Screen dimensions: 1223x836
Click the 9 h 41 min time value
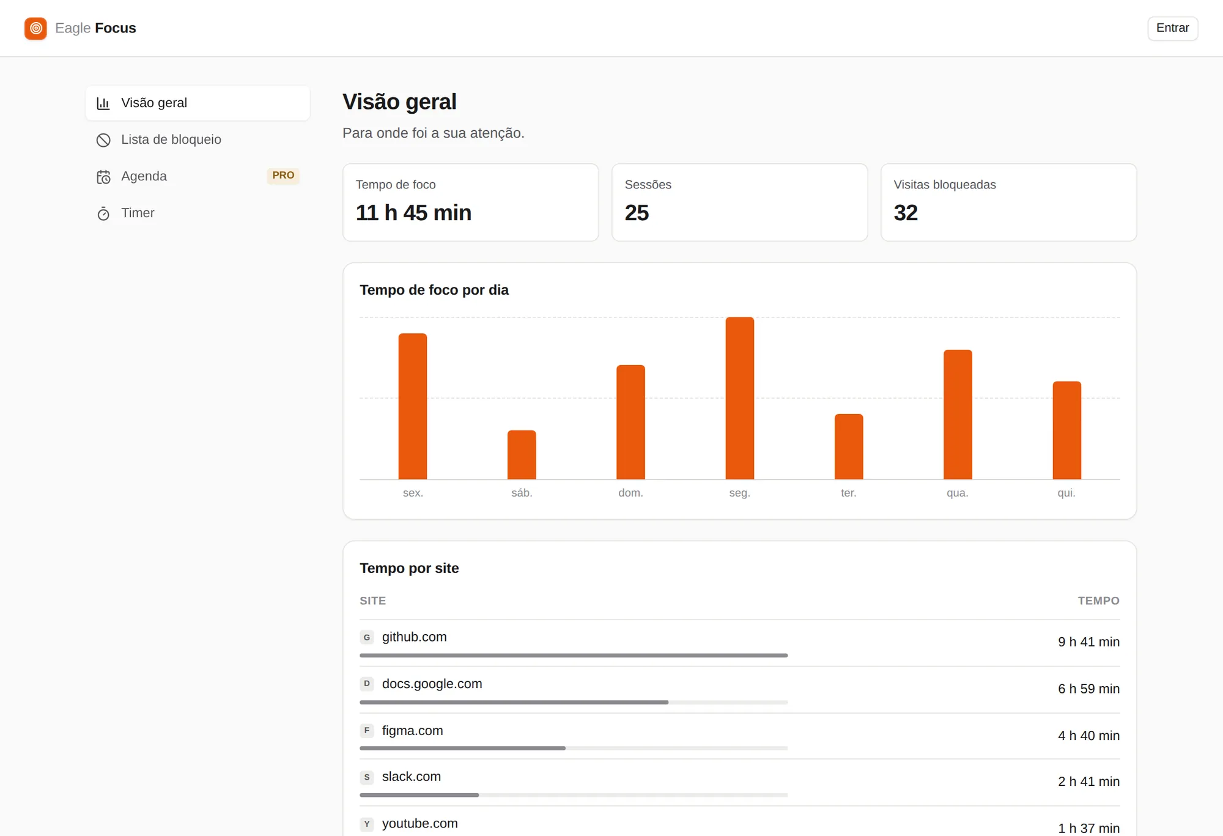pyautogui.click(x=1089, y=642)
